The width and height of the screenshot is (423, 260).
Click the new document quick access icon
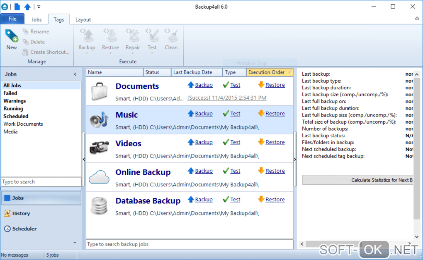[x=17, y=7]
